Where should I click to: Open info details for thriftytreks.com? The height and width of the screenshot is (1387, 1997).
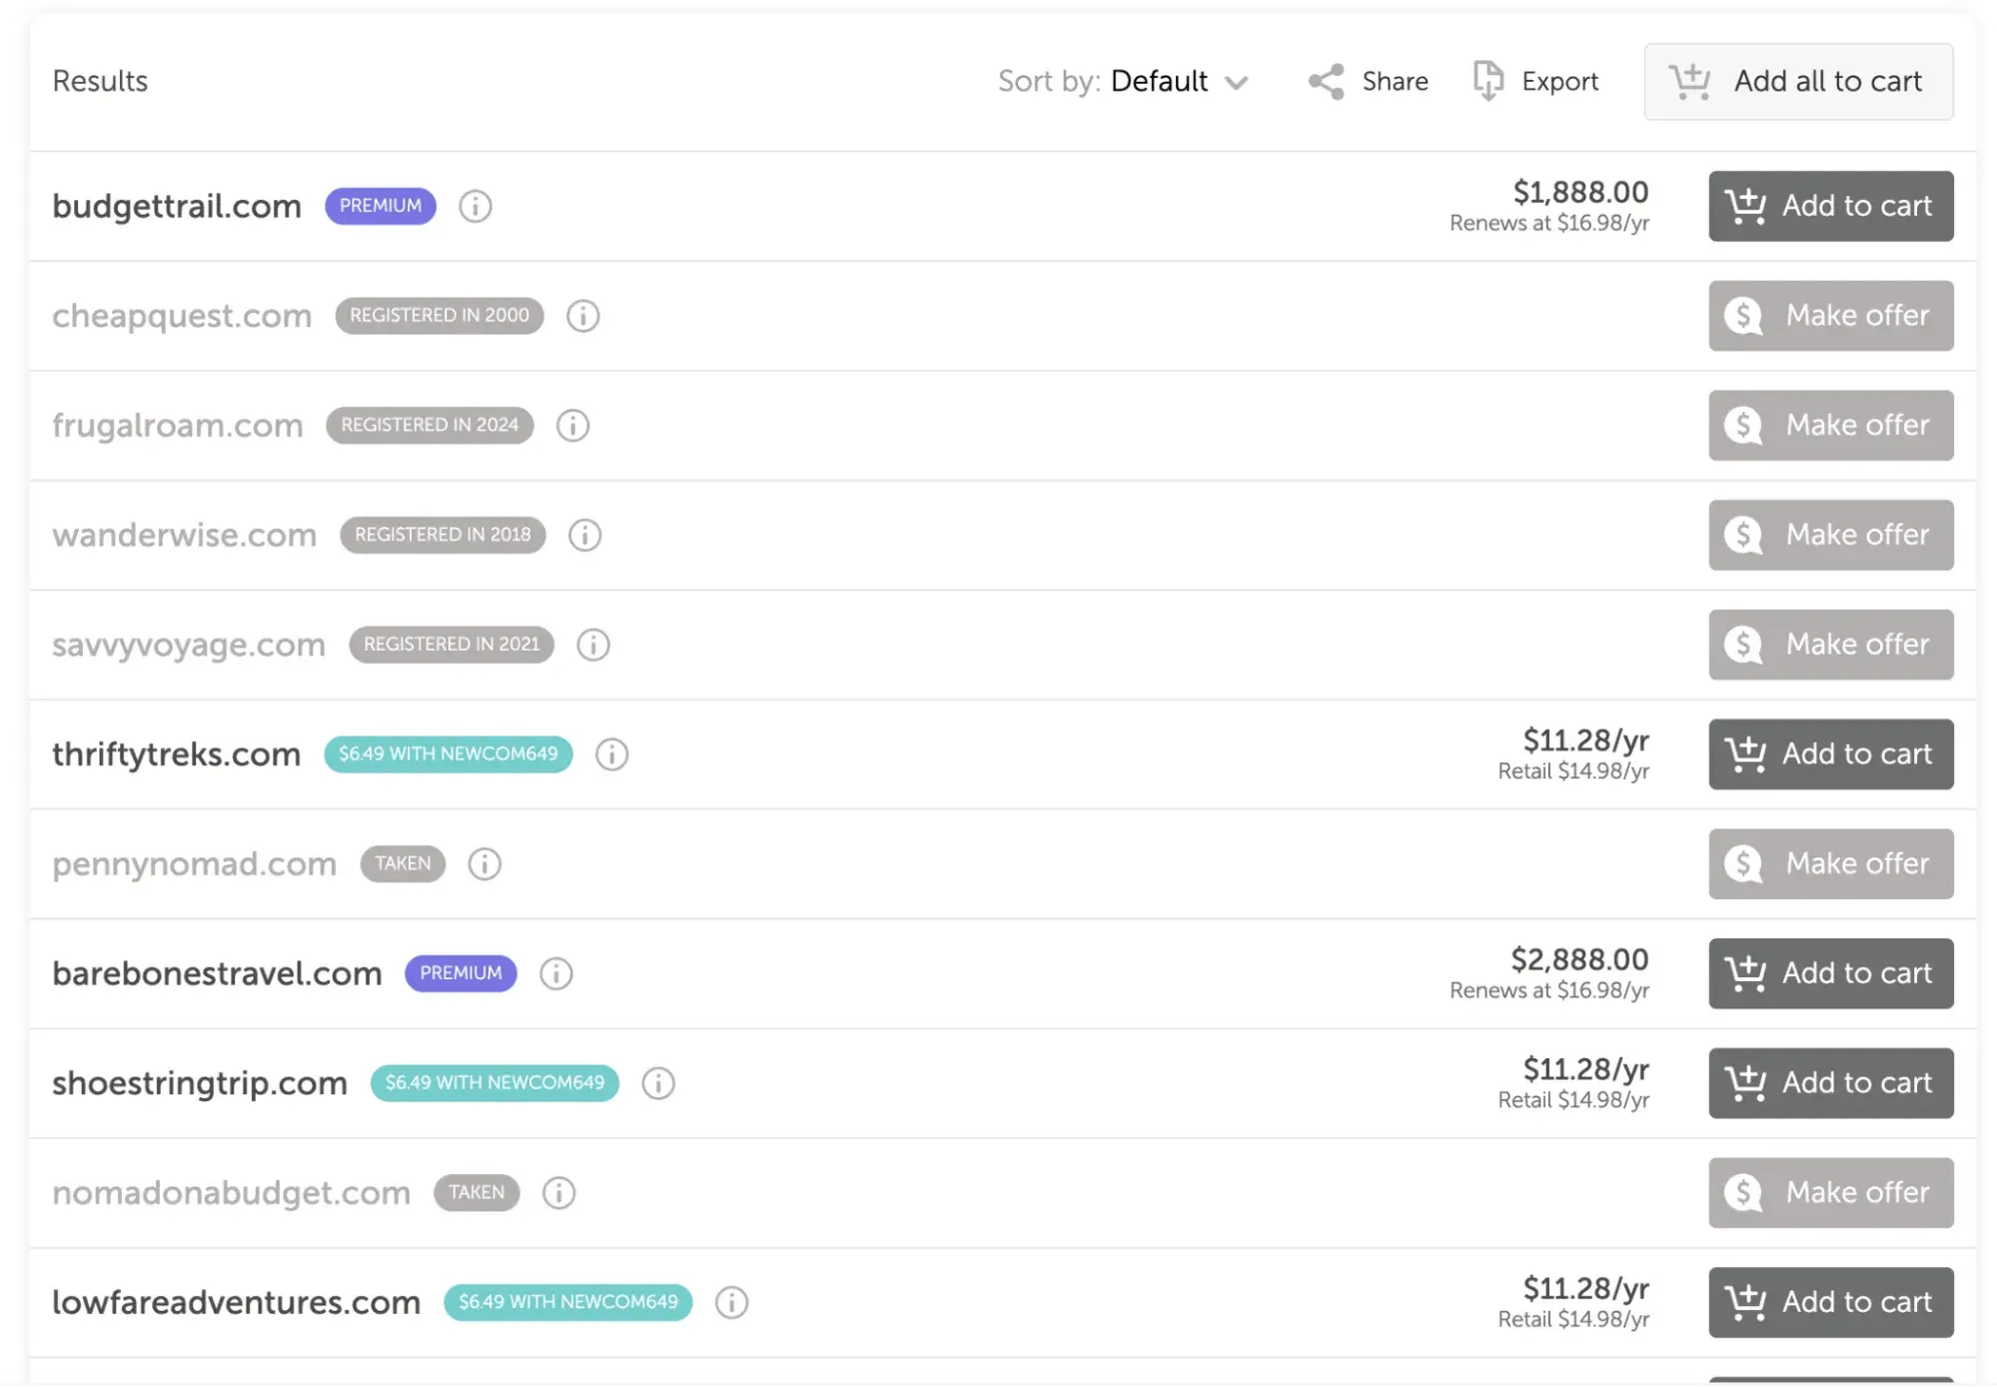[x=611, y=754]
